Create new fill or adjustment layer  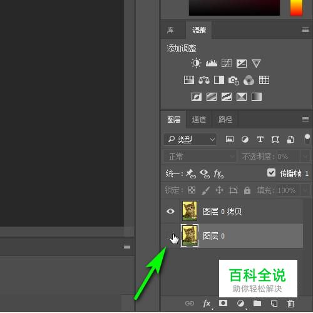240,303
